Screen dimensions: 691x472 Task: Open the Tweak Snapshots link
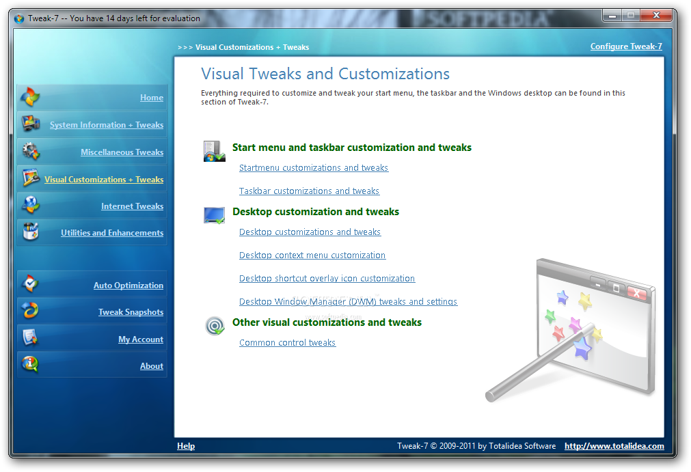131,312
